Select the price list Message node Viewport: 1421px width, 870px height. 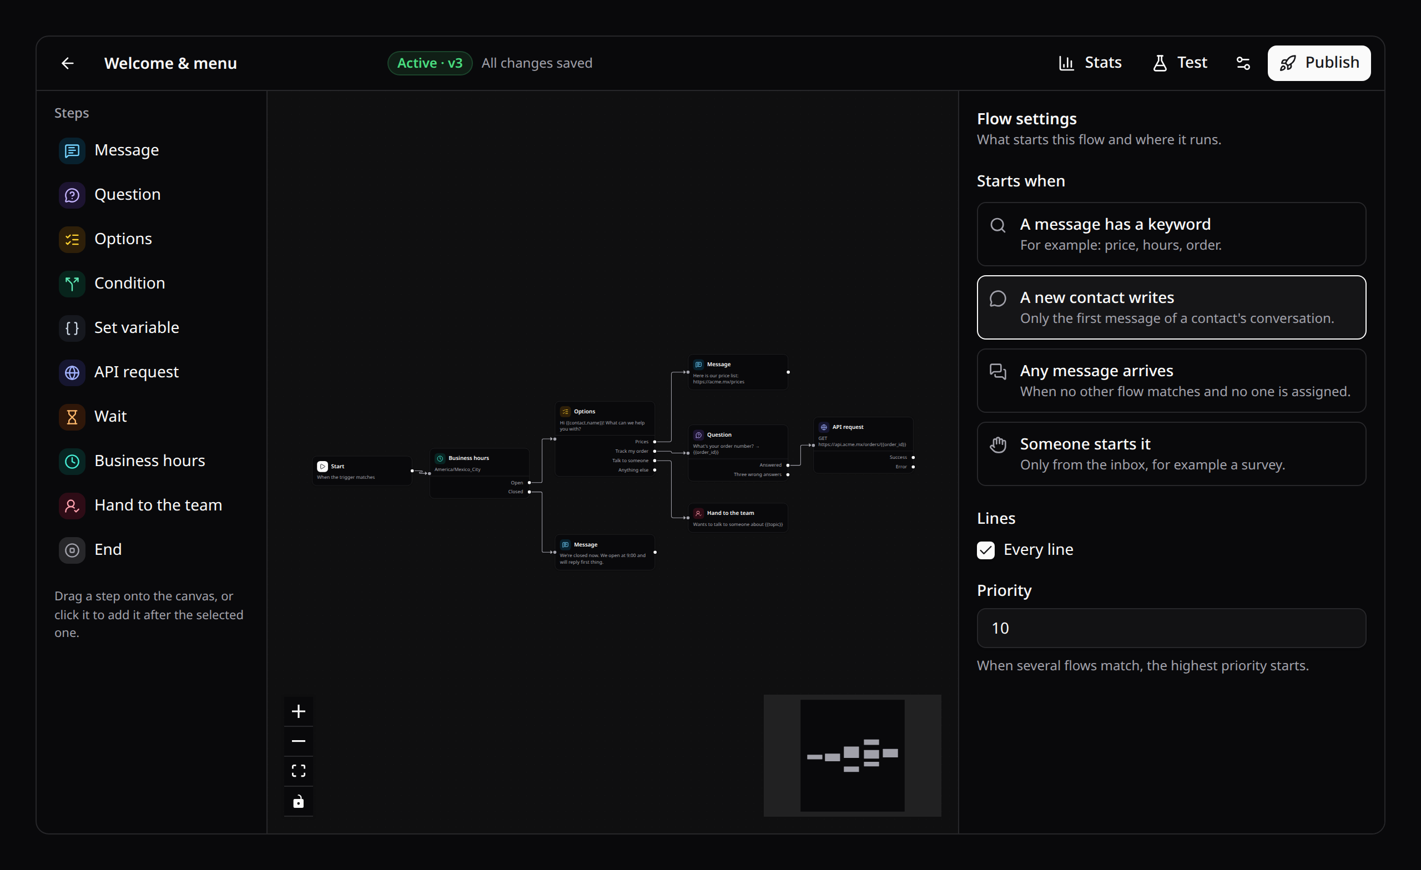click(738, 372)
